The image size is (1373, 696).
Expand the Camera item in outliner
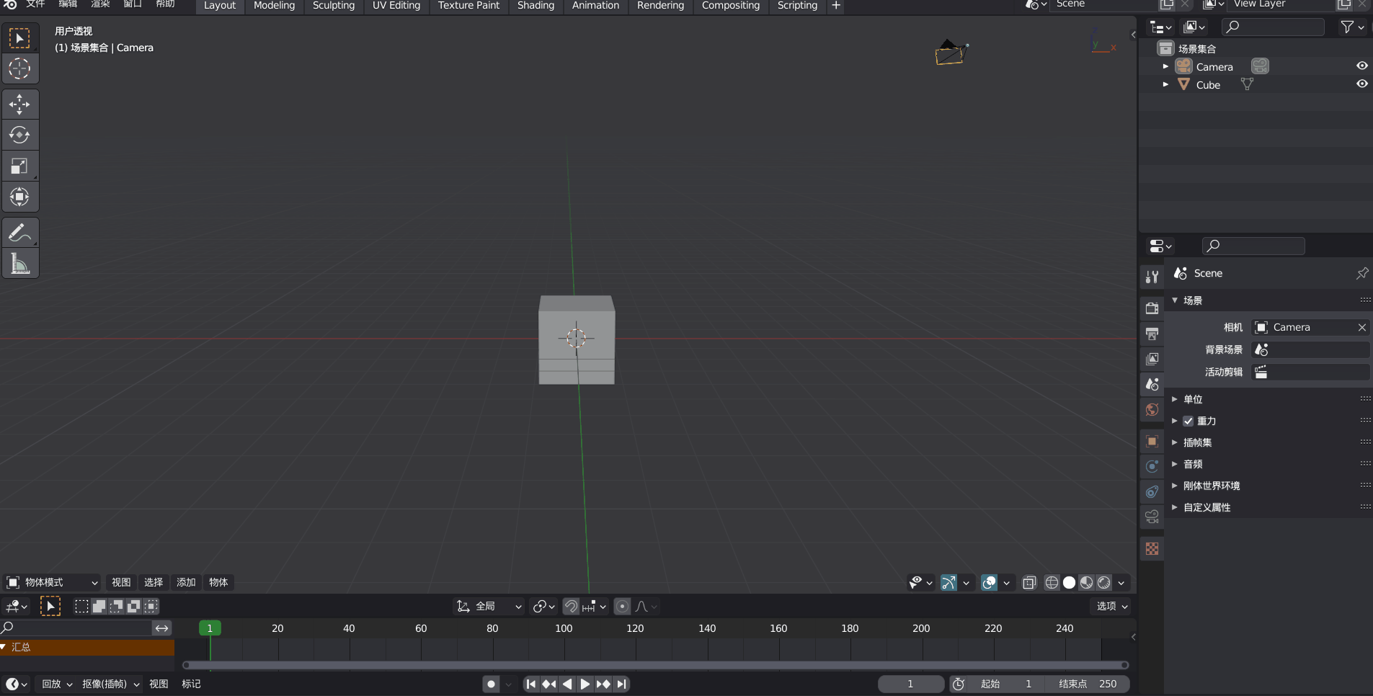point(1165,66)
